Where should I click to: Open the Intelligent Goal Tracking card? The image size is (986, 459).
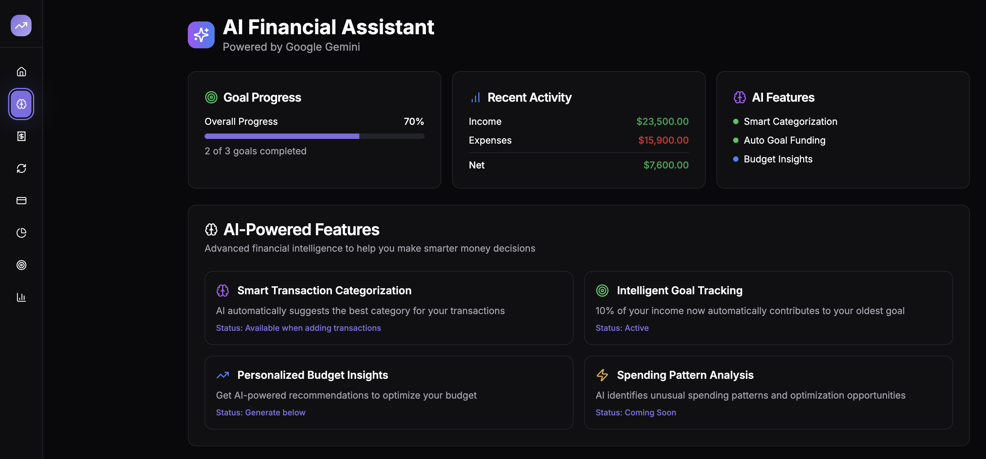[768, 308]
